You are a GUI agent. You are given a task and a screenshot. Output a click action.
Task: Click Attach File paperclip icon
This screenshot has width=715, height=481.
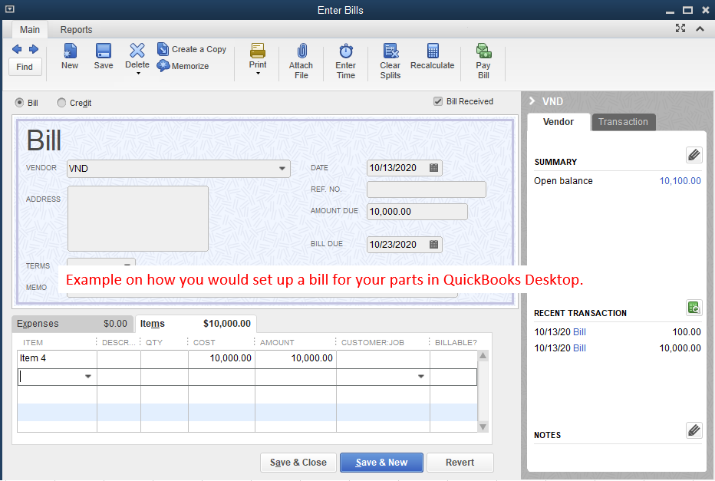[301, 51]
